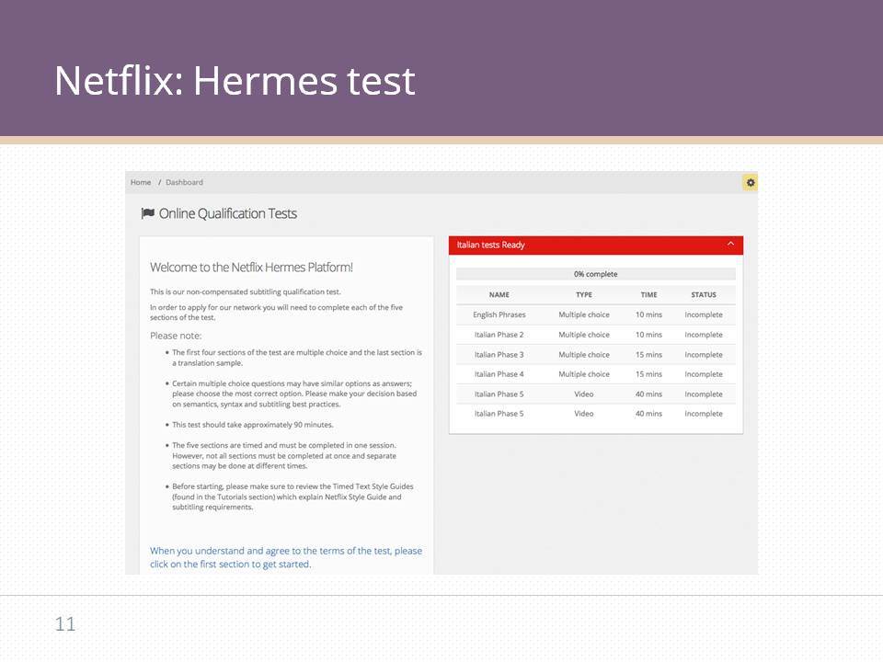The image size is (883, 662).
Task: Go to the Home breadcrumb
Action: point(141,182)
